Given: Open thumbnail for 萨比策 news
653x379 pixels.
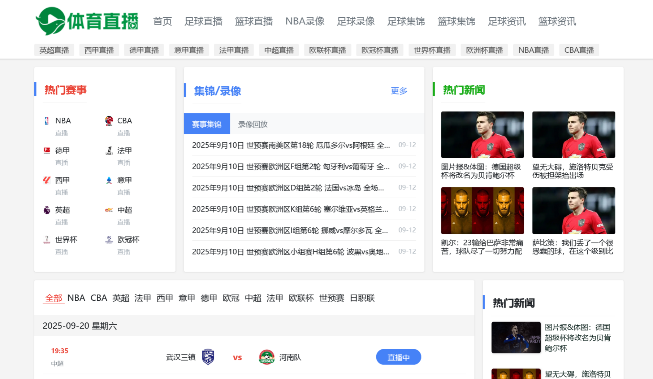Looking at the screenshot, I should [574, 210].
